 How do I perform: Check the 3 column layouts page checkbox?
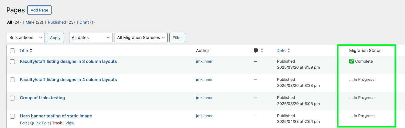pos(12,62)
